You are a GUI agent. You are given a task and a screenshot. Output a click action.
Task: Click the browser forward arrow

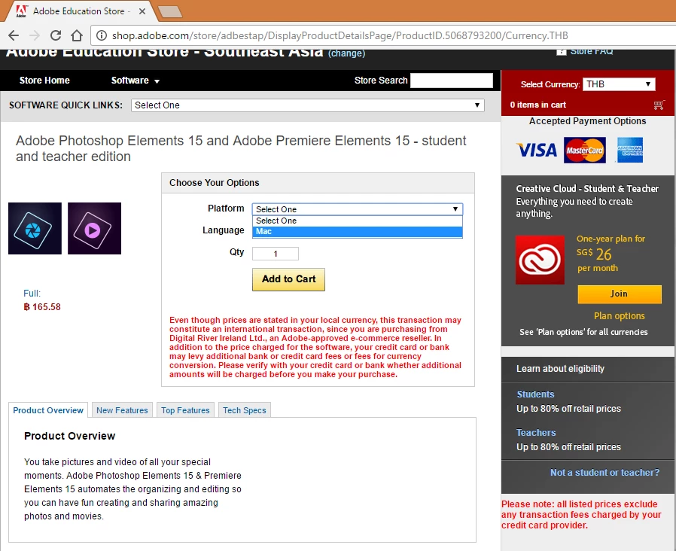[x=35, y=35]
